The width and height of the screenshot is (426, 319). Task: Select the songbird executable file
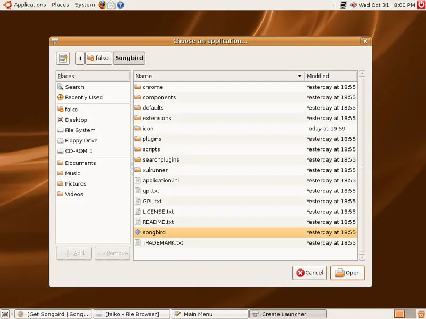click(245, 232)
